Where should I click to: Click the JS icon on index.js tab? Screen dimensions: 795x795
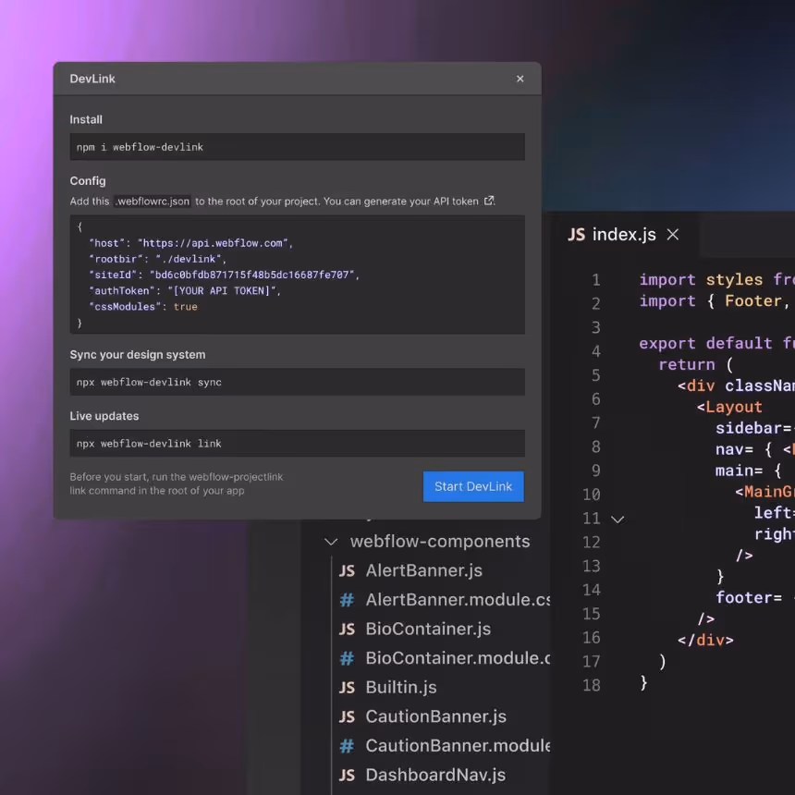[577, 235]
